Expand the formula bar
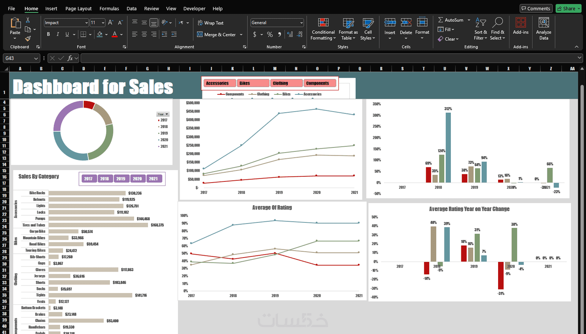Viewport: 586px width, 334px height. [579, 58]
